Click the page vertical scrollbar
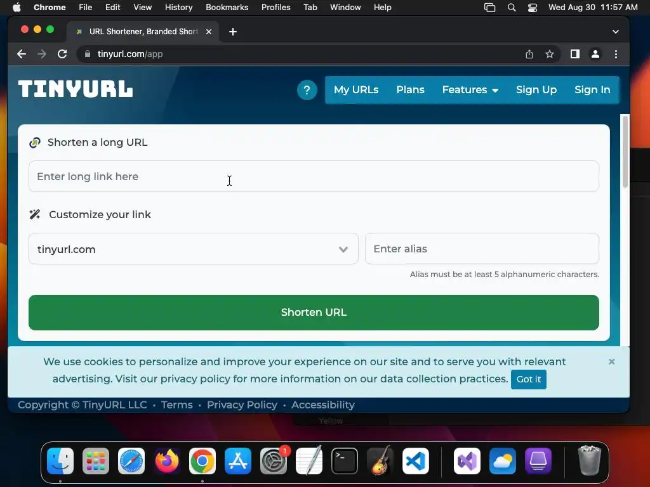This screenshot has width=650, height=487. coord(625,151)
